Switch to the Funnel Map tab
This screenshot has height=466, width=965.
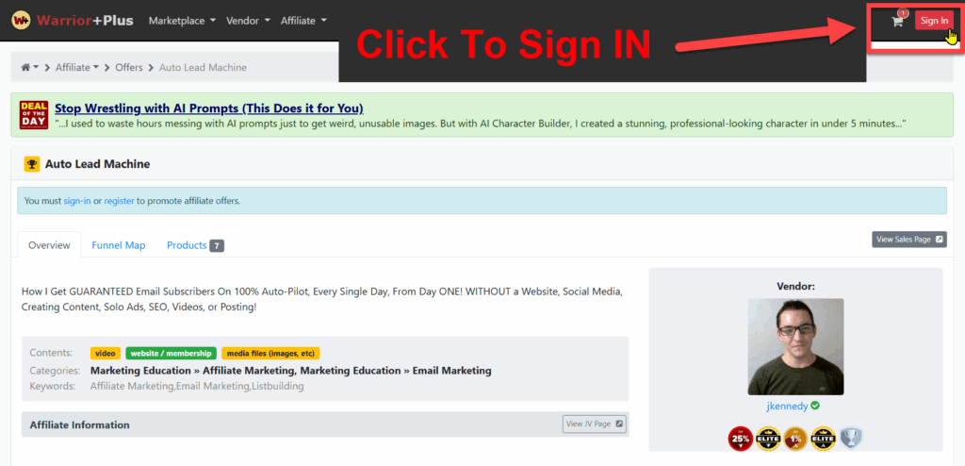coord(119,245)
